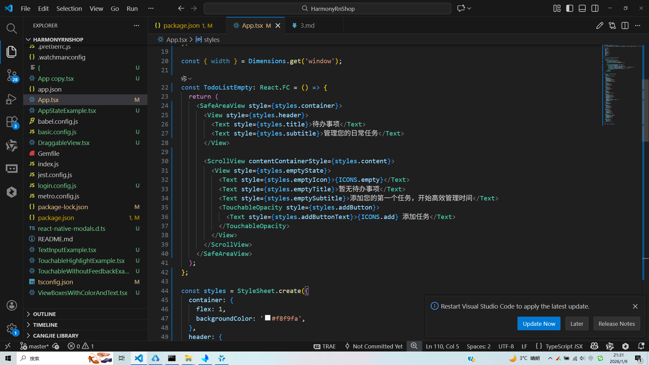Toggle Secondary Side Bar visibility
Screen dimensions: 649x365
[x=595, y=8]
